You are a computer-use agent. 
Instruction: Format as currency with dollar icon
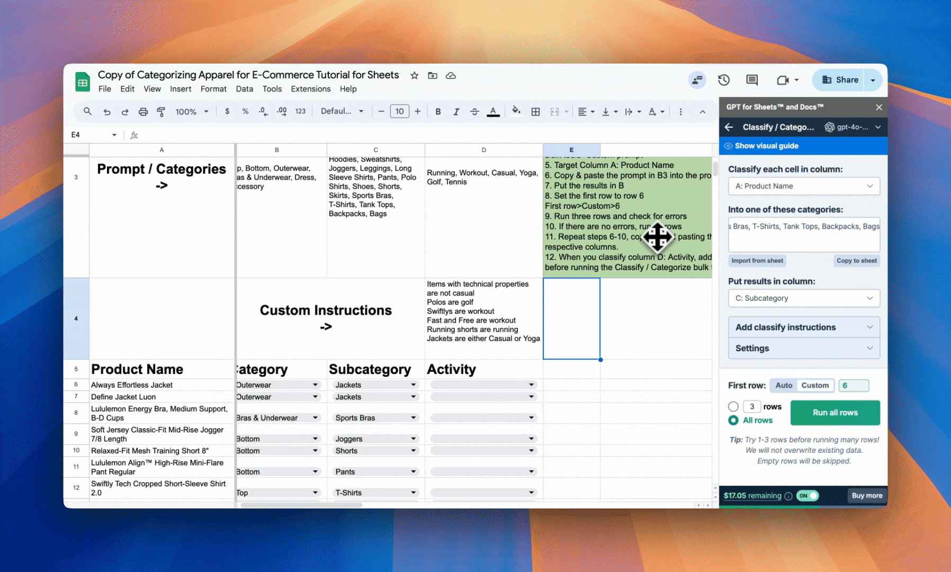pos(227,111)
